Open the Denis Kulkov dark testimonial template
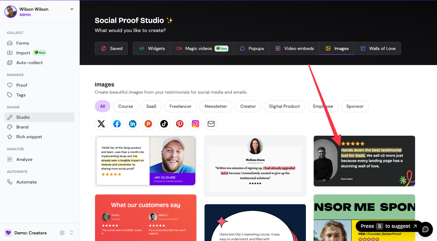The height and width of the screenshot is (241, 437). point(364,161)
